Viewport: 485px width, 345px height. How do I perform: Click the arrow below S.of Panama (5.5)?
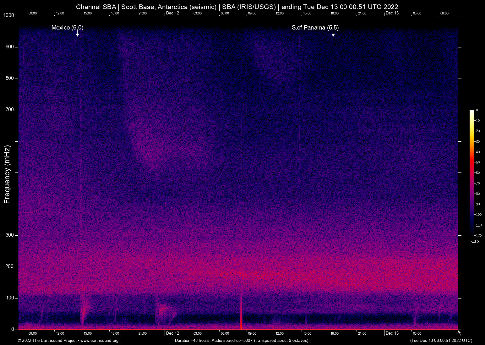coord(333,34)
